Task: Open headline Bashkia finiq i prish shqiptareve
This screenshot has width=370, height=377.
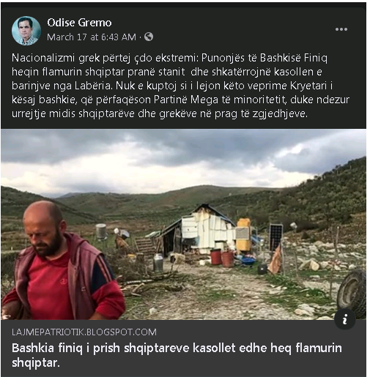Action: click(x=177, y=355)
